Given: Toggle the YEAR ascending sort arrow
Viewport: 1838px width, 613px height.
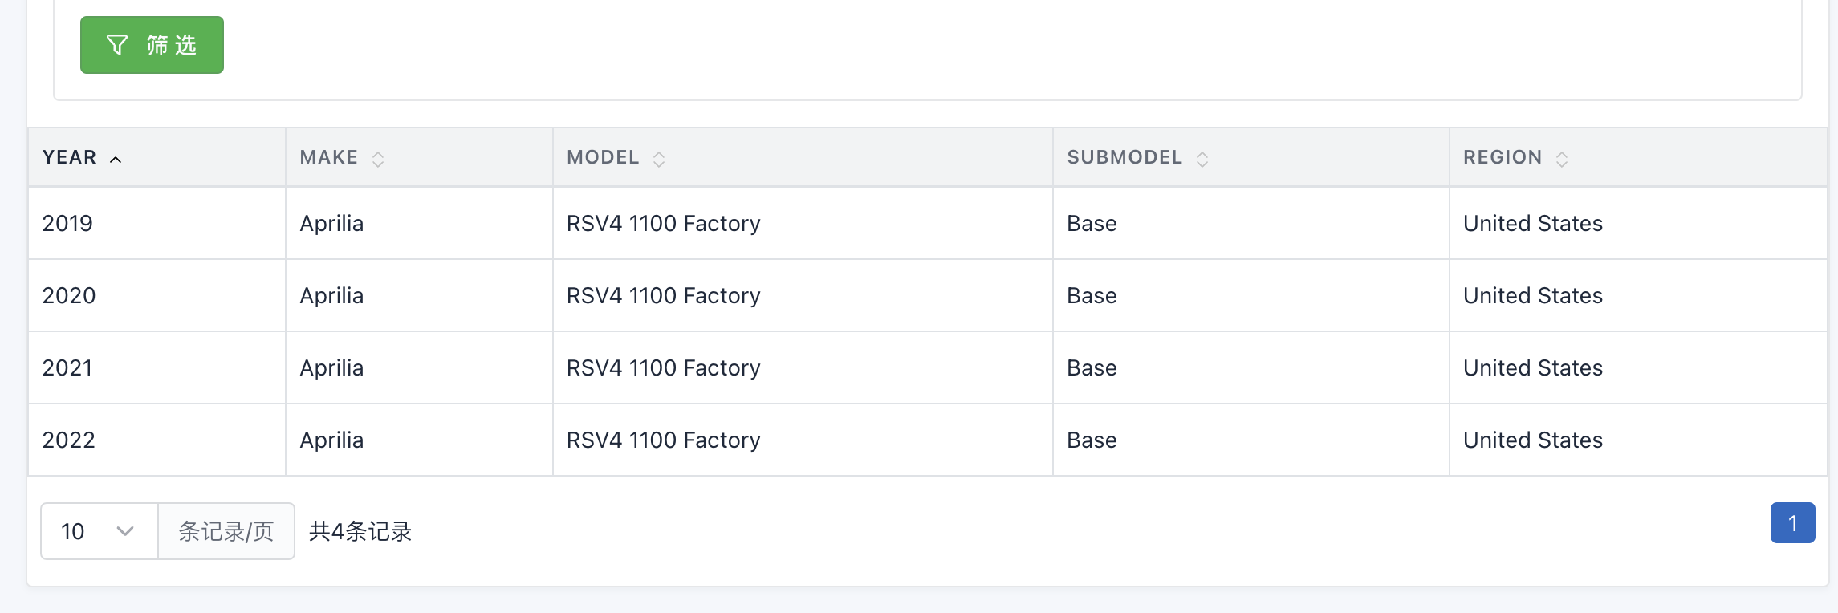Looking at the screenshot, I should click(116, 159).
